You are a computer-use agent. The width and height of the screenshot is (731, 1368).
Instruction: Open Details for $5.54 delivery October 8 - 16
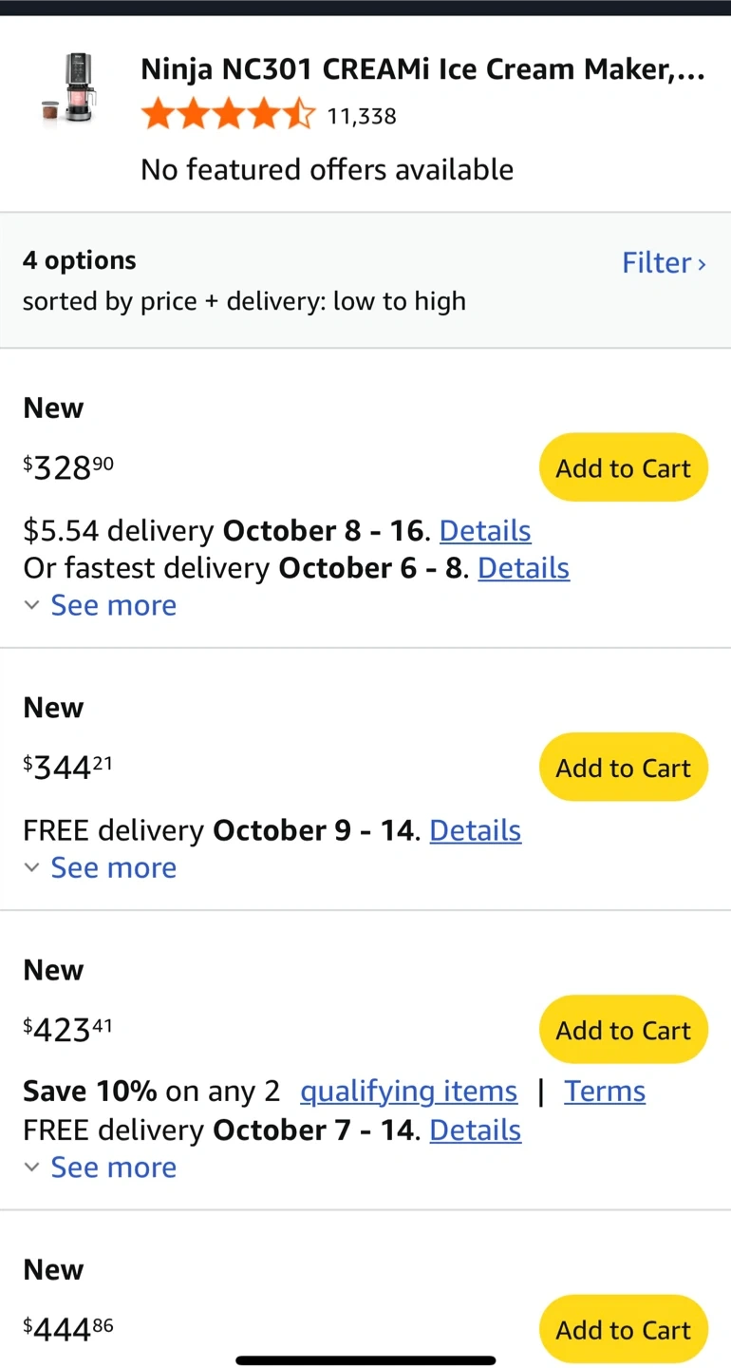click(x=485, y=530)
